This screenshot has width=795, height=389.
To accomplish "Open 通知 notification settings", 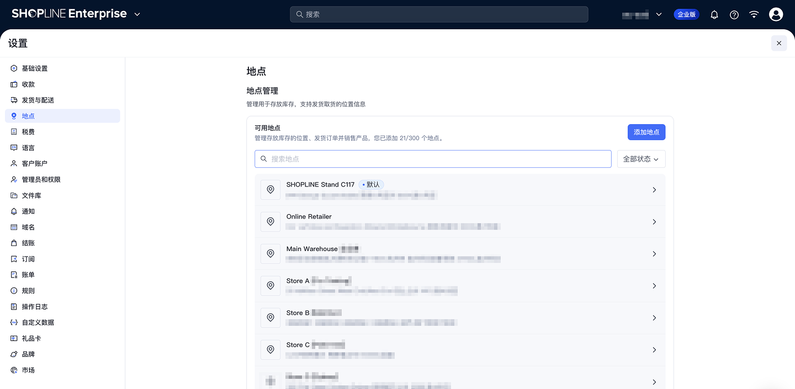I will pos(62,211).
